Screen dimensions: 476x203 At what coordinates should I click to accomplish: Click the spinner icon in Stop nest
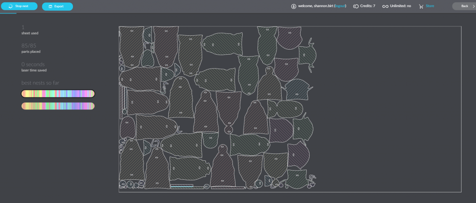[11, 6]
